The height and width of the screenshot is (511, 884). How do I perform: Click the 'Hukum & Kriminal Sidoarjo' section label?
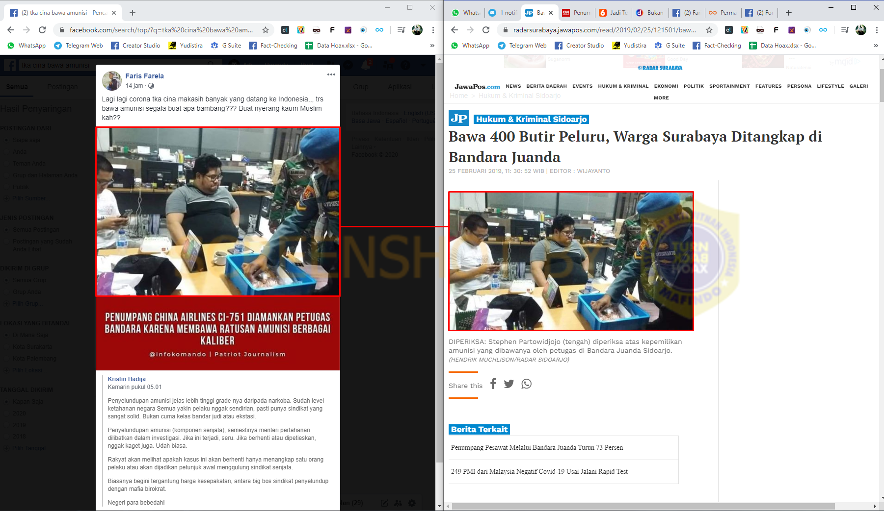point(531,119)
